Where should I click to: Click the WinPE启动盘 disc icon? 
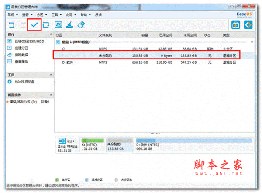point(10,82)
